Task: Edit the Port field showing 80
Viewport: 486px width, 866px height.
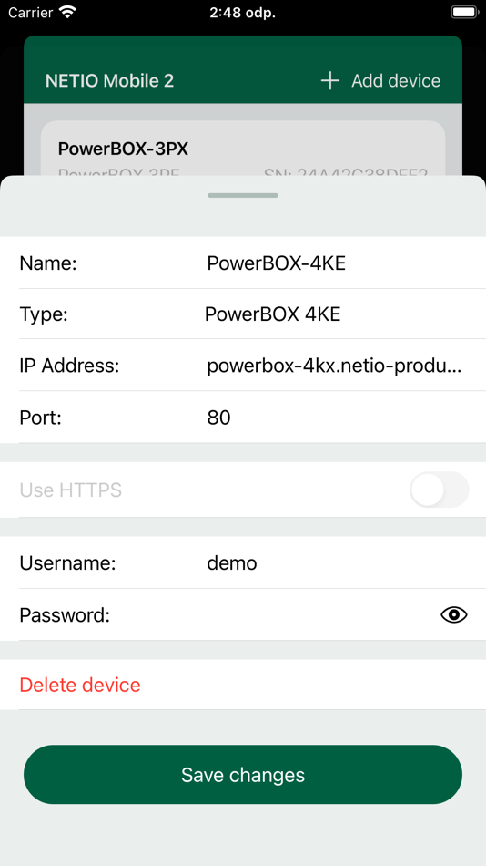Action: click(x=218, y=418)
